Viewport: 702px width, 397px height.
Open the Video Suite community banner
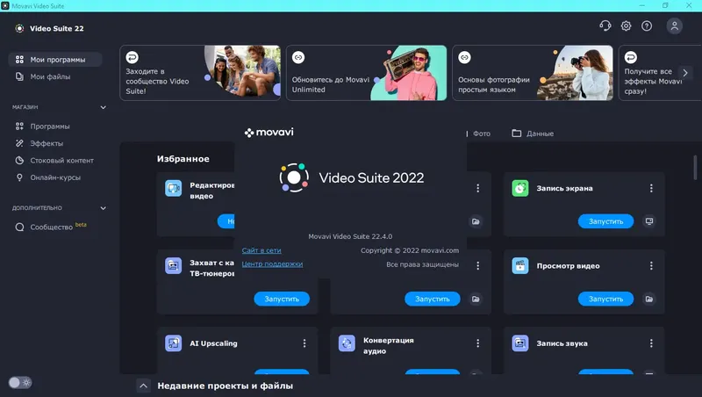click(x=200, y=73)
